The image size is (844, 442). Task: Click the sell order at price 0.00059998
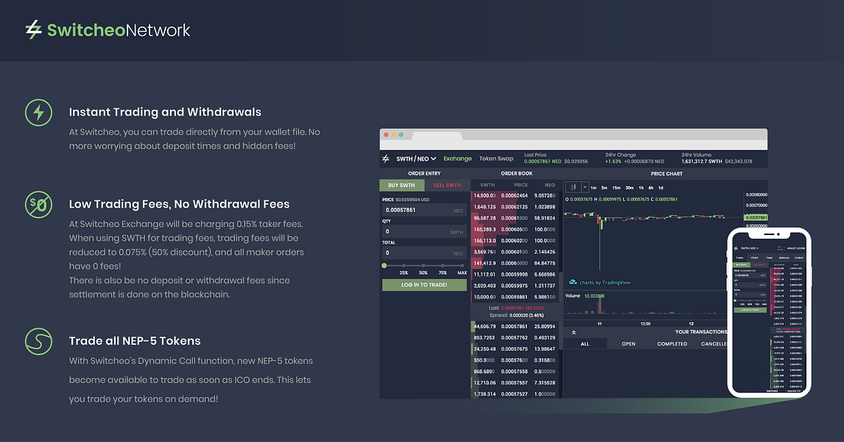pos(515,275)
